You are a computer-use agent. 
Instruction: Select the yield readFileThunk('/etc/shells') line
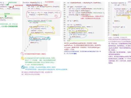click(87, 13)
